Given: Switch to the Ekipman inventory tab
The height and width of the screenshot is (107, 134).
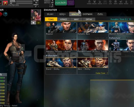Looking at the screenshot, I should click(x=88, y=14).
